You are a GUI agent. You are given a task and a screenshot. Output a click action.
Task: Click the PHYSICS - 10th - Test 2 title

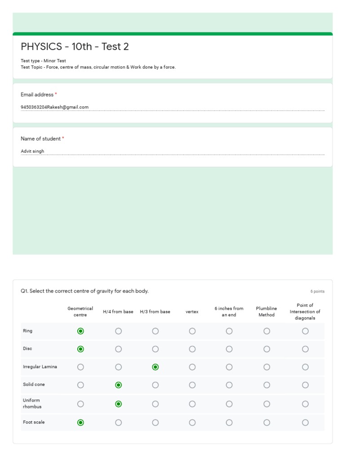pyautogui.click(x=75, y=47)
